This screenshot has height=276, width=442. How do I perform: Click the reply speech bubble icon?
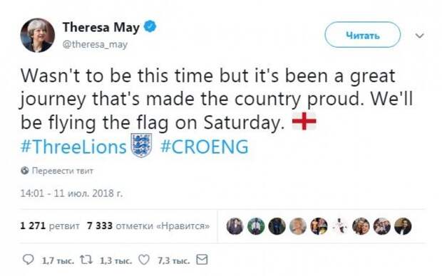tap(29, 260)
